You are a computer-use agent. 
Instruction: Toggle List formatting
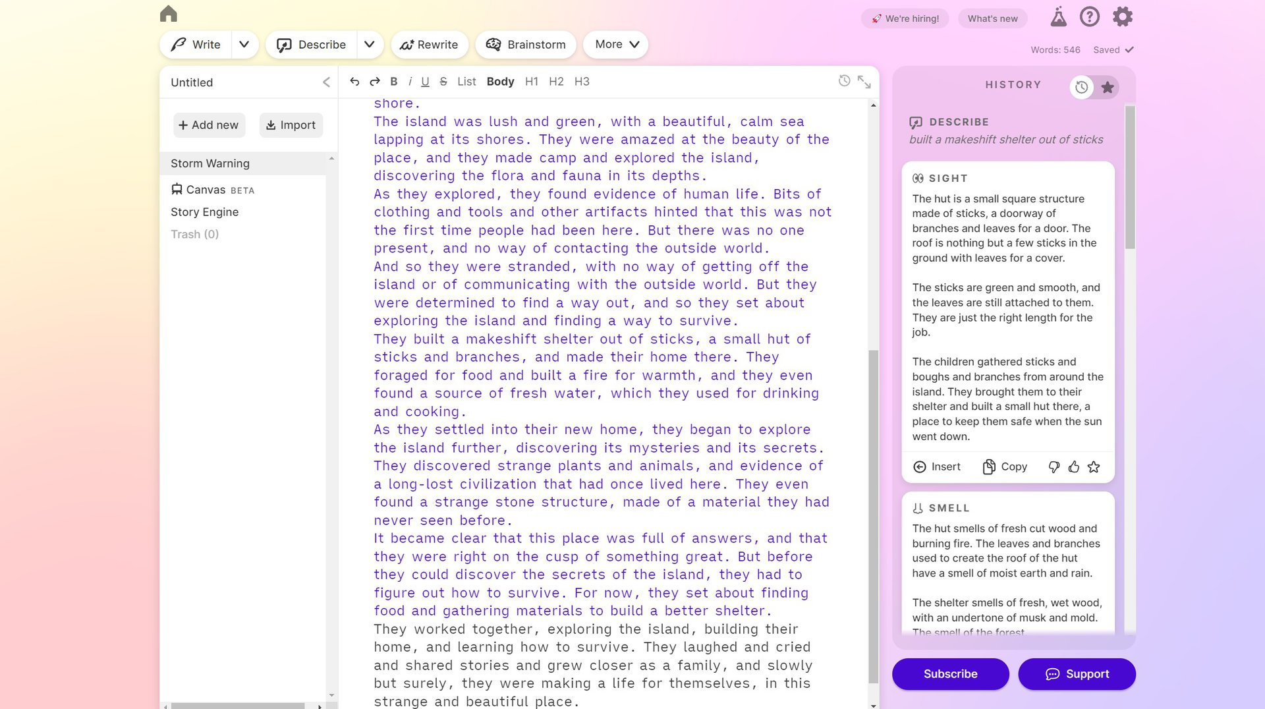point(466,82)
